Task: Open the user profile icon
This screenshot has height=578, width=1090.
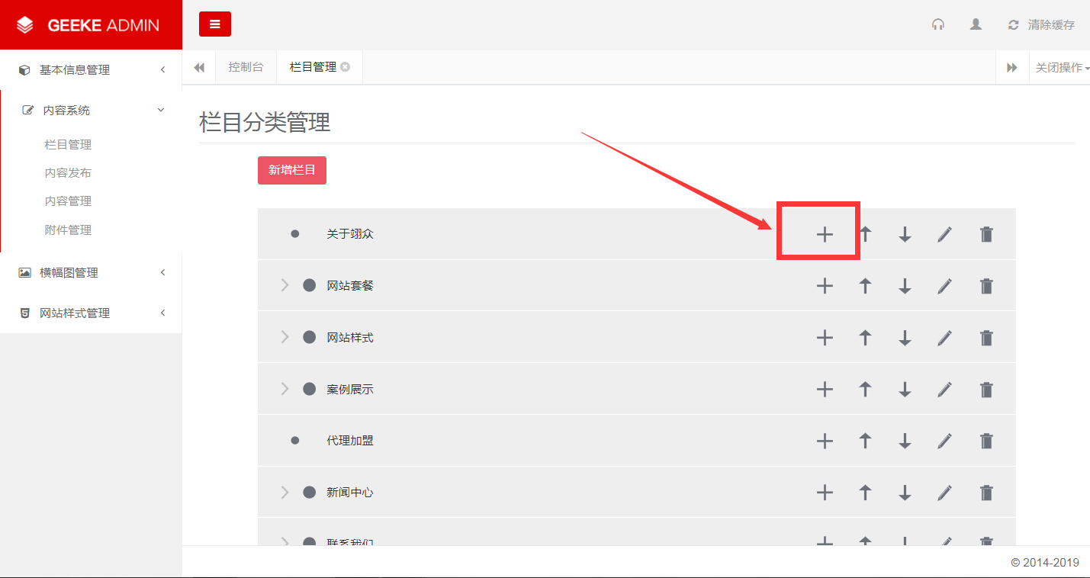Action: click(976, 24)
